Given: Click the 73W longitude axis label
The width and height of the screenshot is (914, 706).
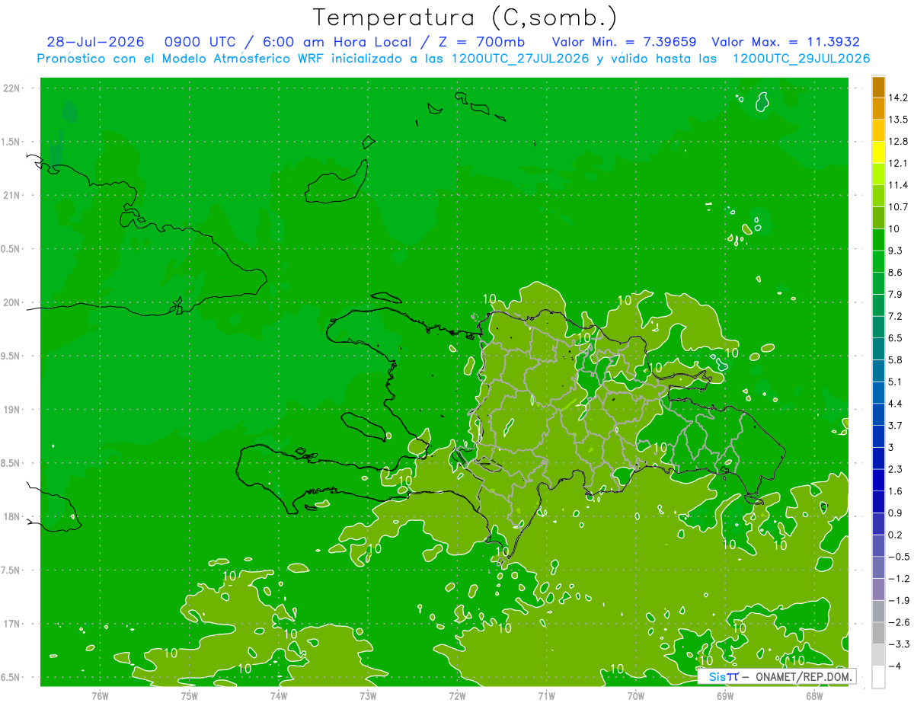Looking at the screenshot, I should pos(368,695).
